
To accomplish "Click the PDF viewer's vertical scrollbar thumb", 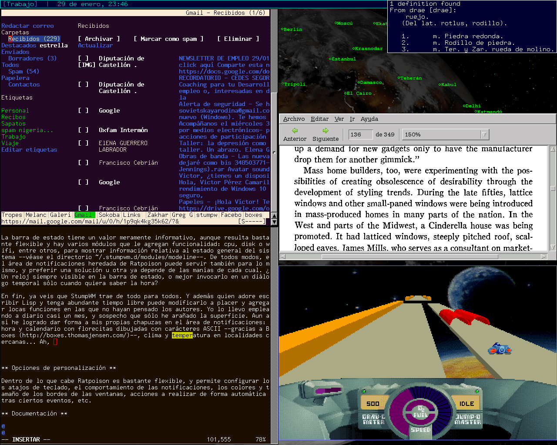I will pyautogui.click(x=553, y=189).
